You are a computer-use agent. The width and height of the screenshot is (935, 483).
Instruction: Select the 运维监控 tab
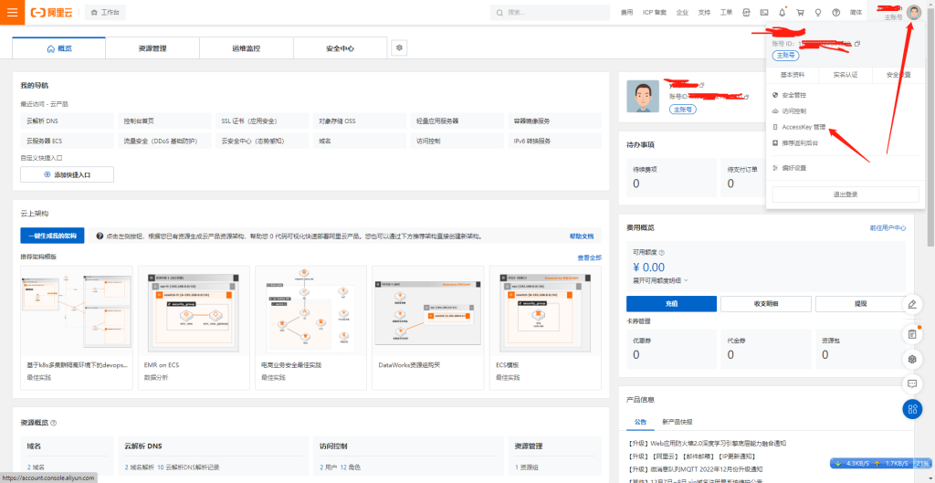[x=247, y=48]
